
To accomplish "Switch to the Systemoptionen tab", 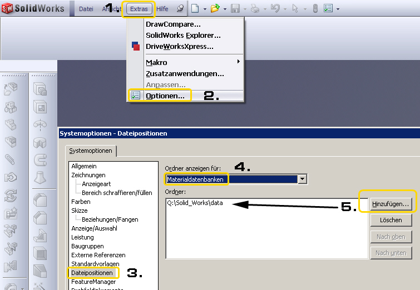I will tap(91, 151).
